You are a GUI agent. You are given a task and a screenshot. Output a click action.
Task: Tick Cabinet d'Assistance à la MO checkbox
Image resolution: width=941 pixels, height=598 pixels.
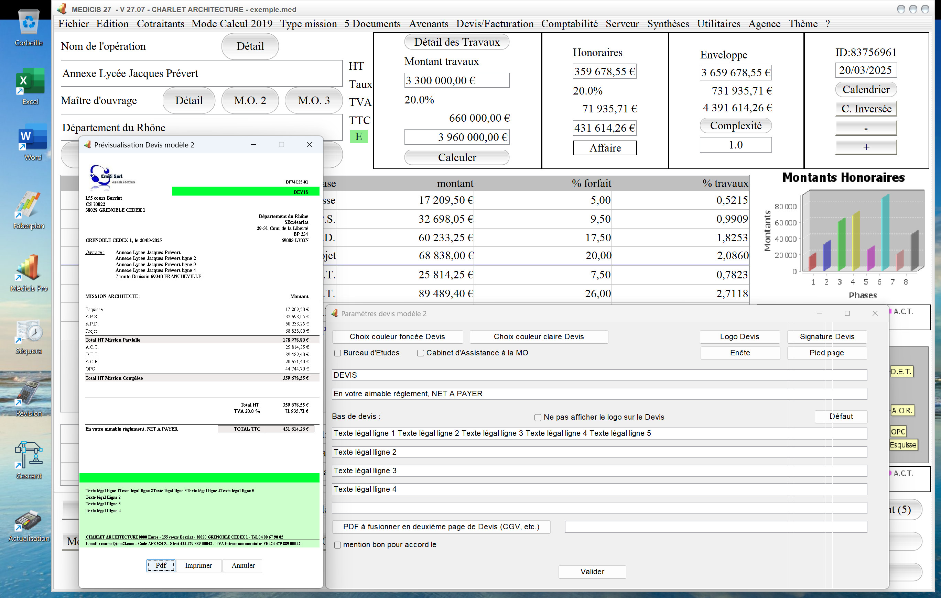421,353
